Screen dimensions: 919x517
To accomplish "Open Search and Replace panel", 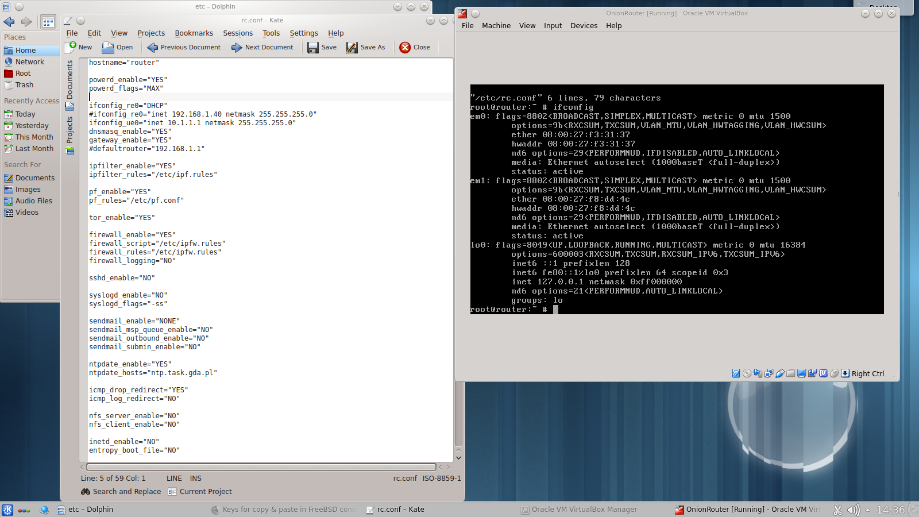I will (x=121, y=491).
